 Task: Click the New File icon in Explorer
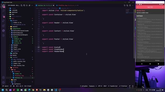tap(21, 5)
